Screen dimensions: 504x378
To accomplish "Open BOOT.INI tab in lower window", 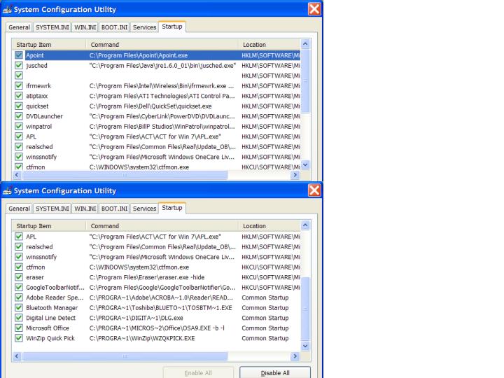I will [x=114, y=209].
